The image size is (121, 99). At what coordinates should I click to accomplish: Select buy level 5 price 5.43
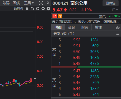pyautogui.click(x=77, y=94)
